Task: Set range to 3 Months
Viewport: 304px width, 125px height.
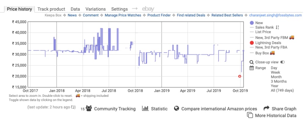Action: tap(279, 81)
